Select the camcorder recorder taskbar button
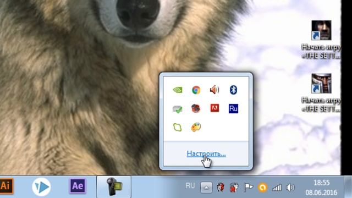This screenshot has height=198, width=352. tap(114, 187)
